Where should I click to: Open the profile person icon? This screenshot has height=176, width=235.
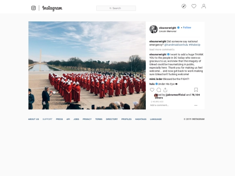204,6
